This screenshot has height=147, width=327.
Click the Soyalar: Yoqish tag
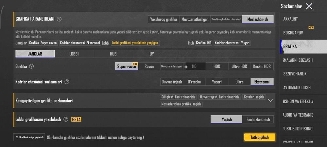tap(254, 97)
